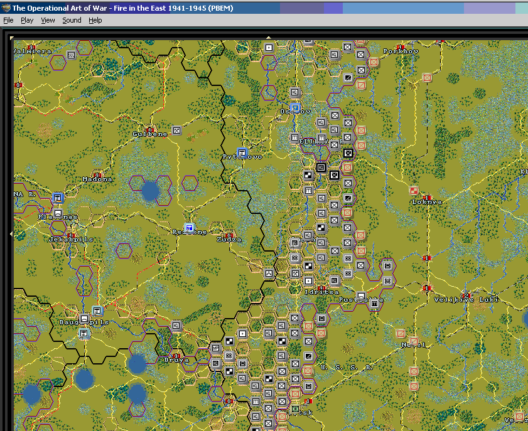
Task: Select the light-blue counter south of Daugavpils
Action: point(84,334)
